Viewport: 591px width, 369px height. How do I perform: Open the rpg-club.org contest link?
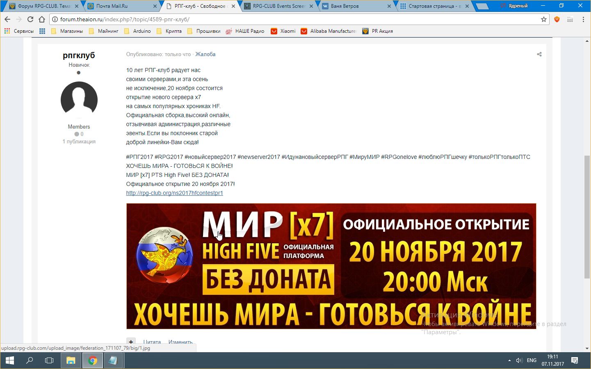click(x=174, y=193)
